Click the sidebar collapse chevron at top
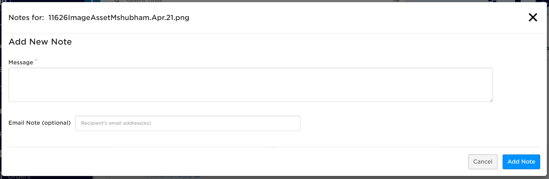 (93, 1)
